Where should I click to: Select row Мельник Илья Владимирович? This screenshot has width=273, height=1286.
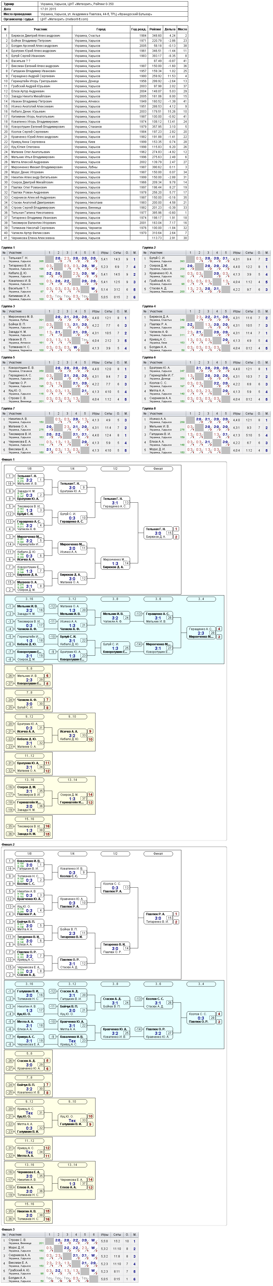(x=95, y=157)
